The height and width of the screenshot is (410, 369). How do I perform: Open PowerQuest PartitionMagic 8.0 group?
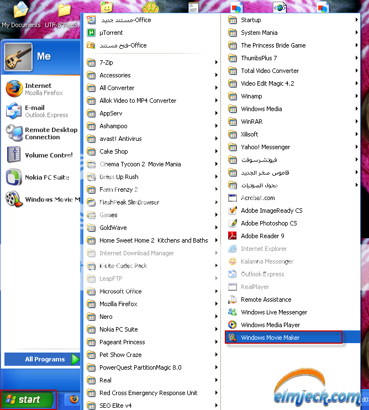tap(152, 367)
